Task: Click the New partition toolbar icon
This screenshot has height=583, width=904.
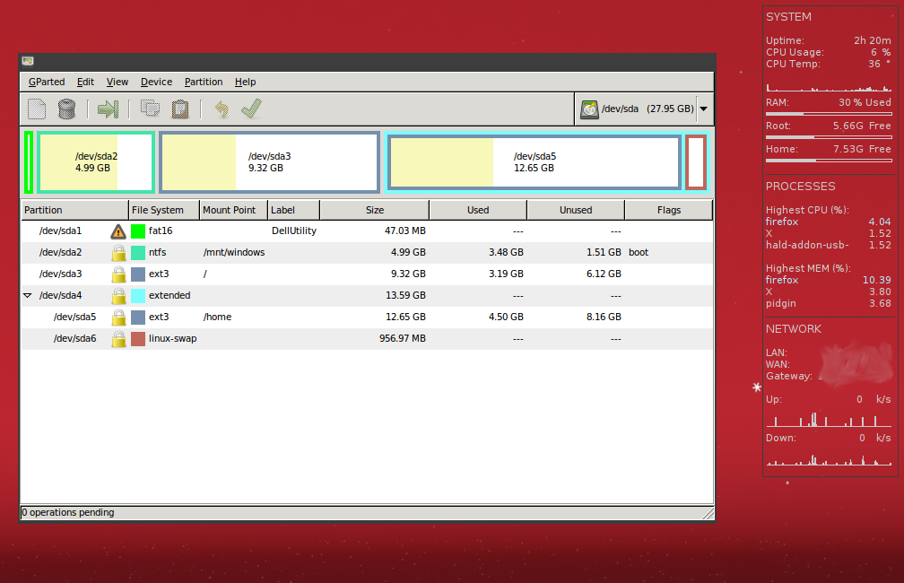Action: (36, 109)
